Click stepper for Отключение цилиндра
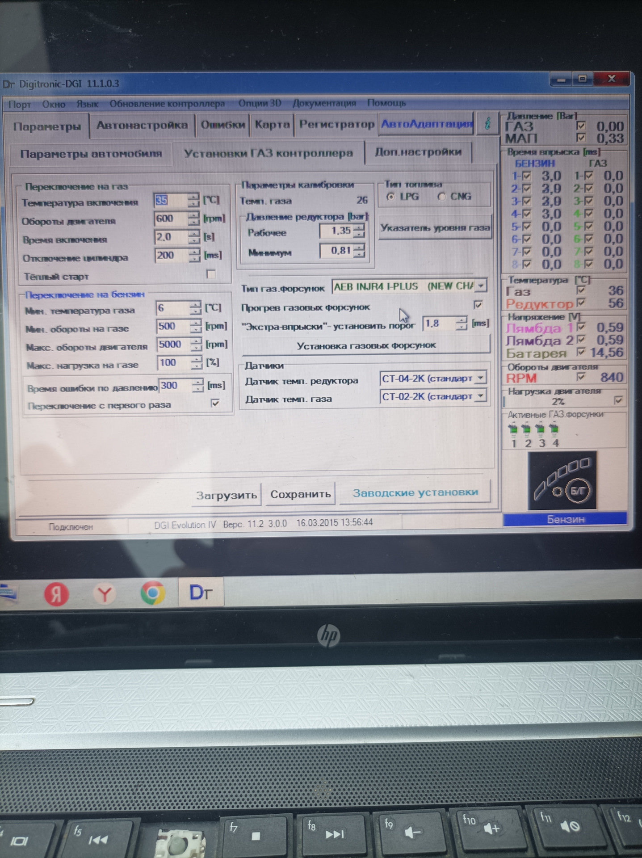The height and width of the screenshot is (858, 642). coord(194,255)
